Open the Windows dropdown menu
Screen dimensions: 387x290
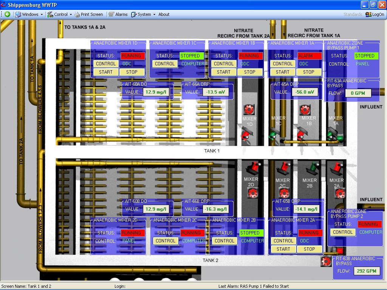point(29,14)
